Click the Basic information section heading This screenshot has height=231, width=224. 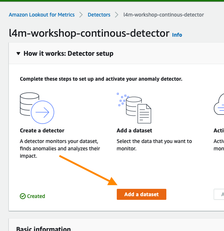point(43,228)
